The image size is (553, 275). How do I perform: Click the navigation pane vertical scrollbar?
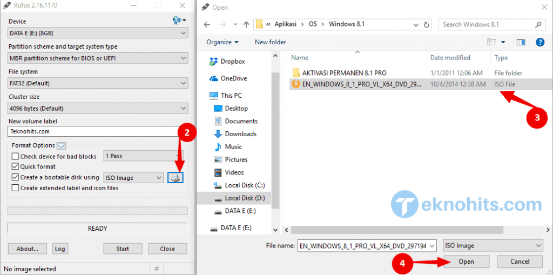[x=275, y=140]
